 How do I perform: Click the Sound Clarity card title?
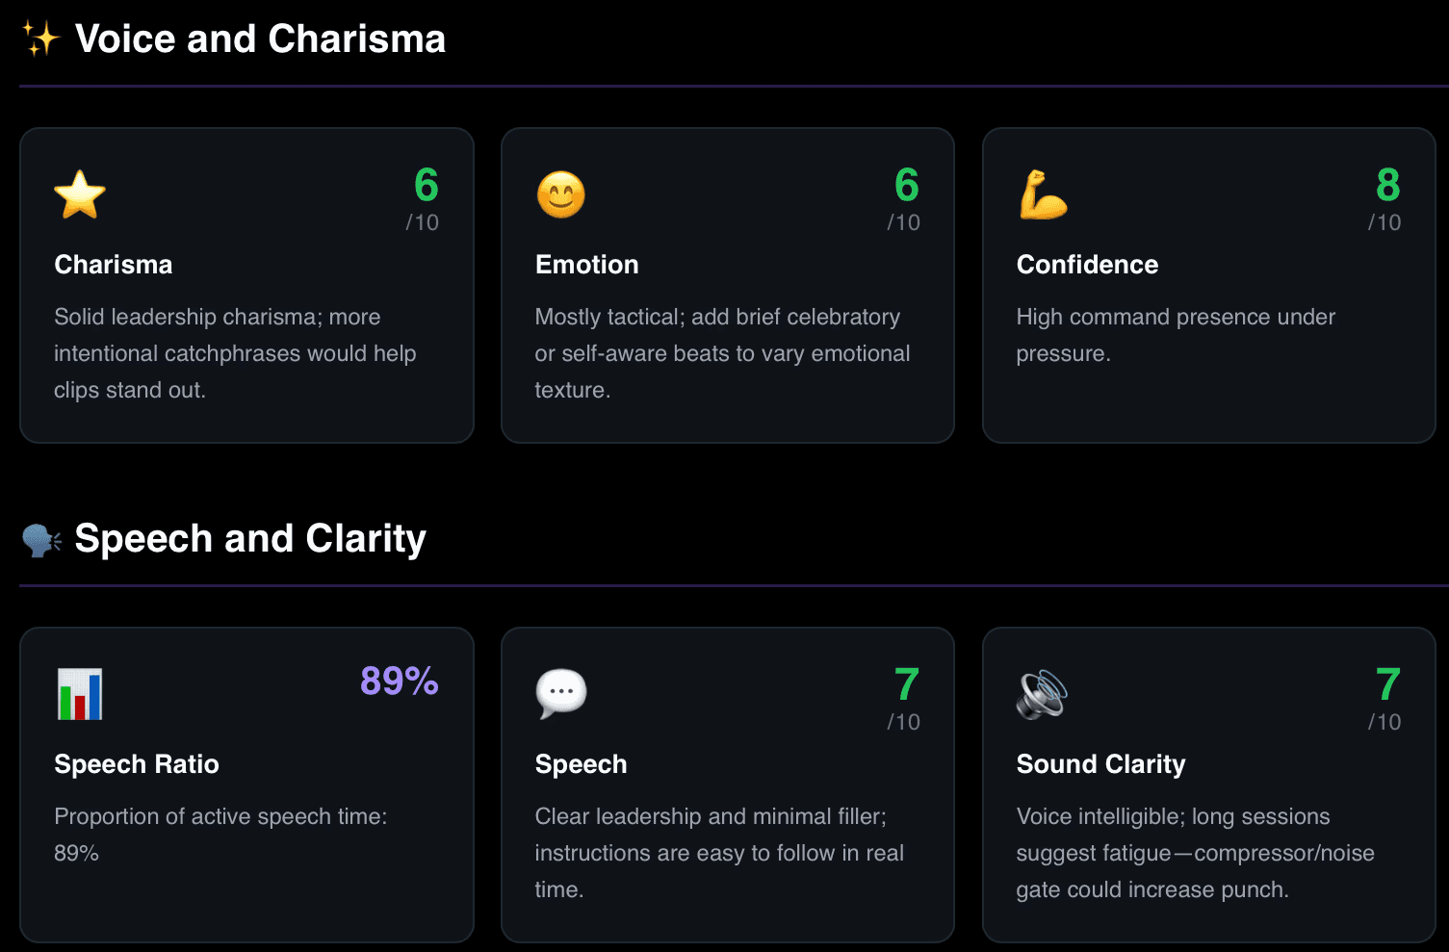click(x=1101, y=764)
